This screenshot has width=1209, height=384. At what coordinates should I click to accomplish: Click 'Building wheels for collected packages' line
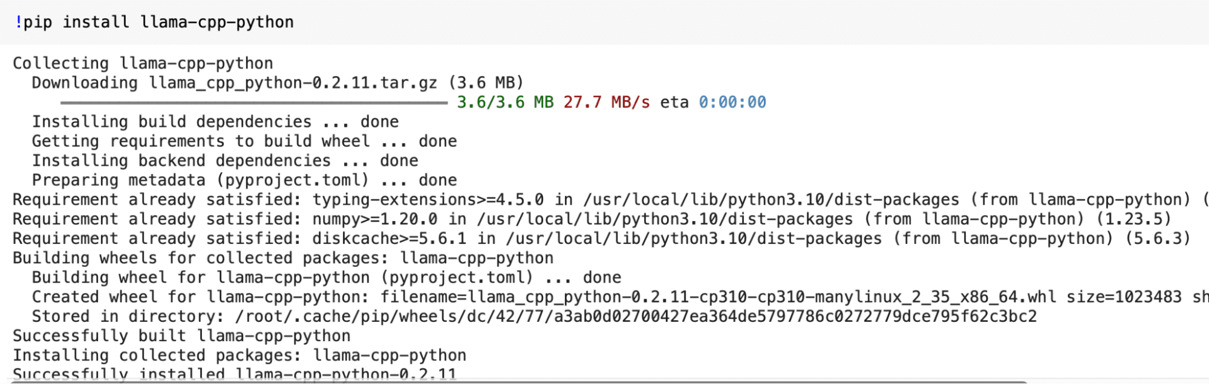pyautogui.click(x=283, y=258)
